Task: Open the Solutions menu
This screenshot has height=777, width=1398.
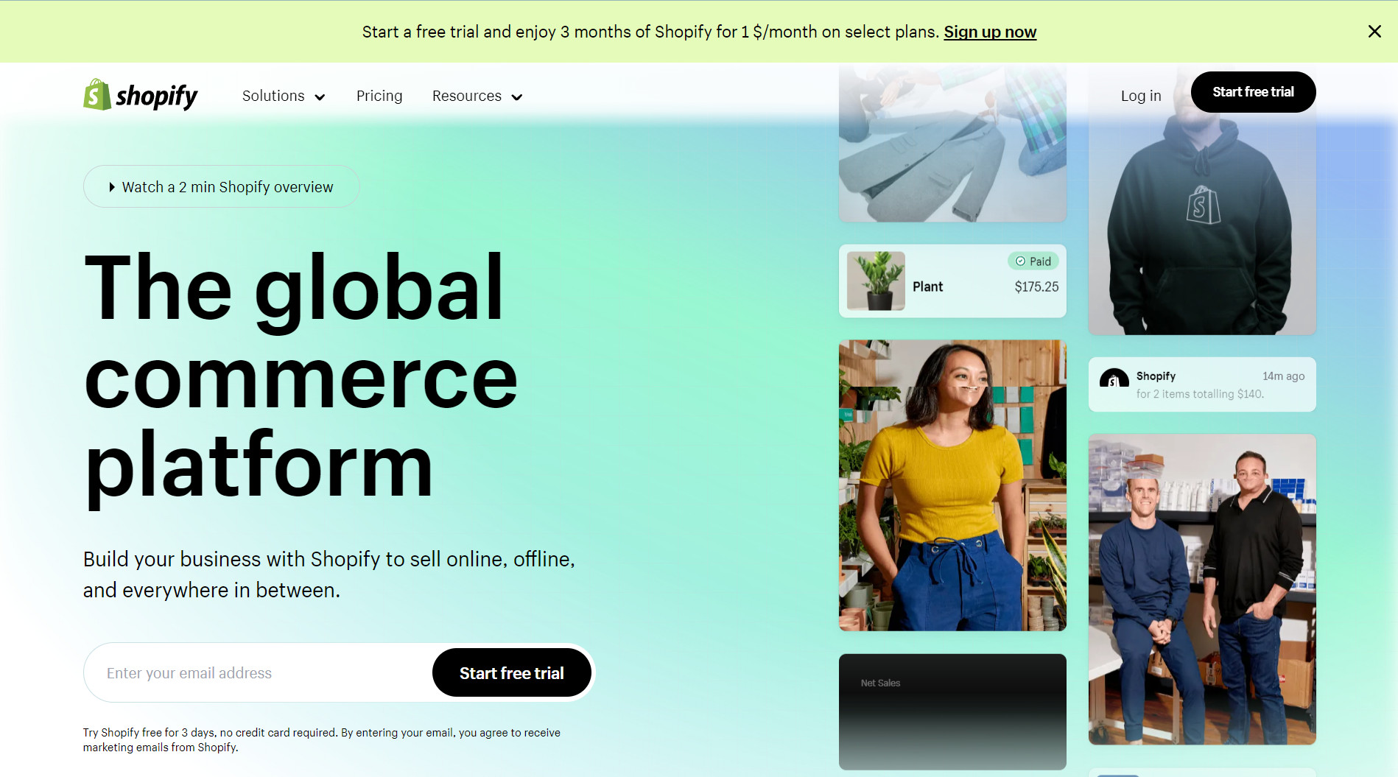Action: 284,96
